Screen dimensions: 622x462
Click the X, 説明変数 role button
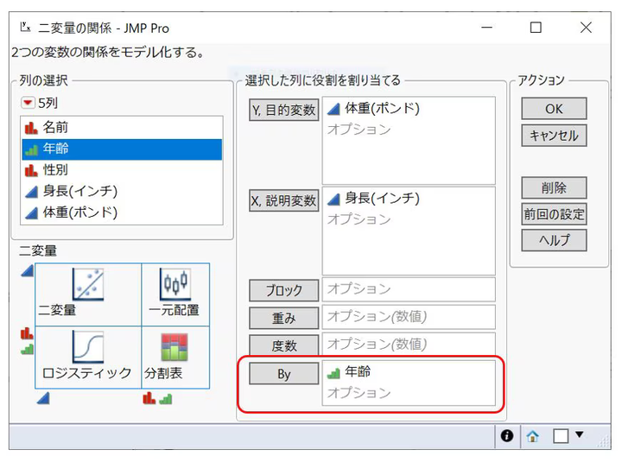click(x=284, y=201)
